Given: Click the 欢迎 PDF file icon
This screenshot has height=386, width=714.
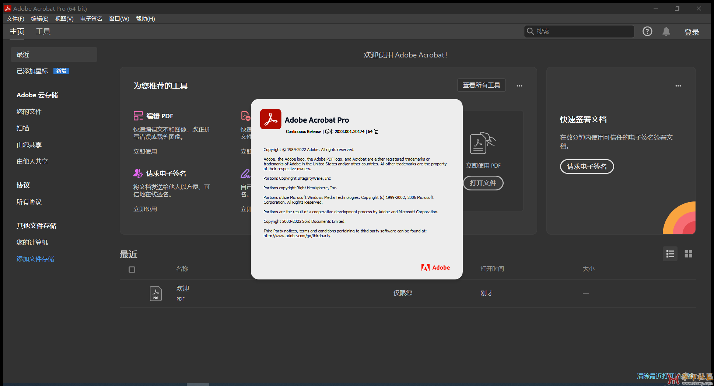Looking at the screenshot, I should (x=155, y=293).
